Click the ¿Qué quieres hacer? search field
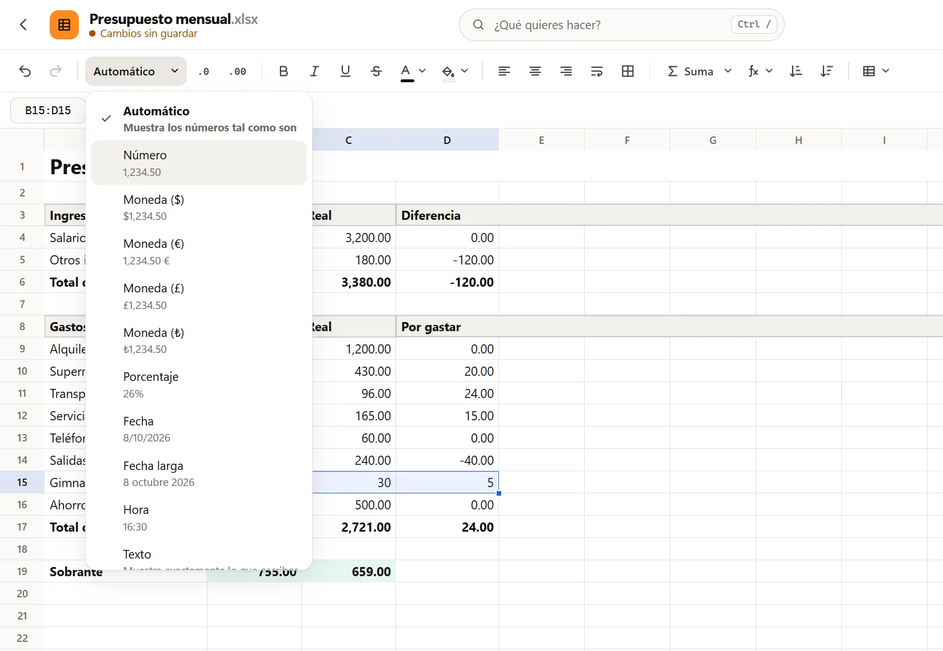The image size is (943, 651). click(x=621, y=25)
